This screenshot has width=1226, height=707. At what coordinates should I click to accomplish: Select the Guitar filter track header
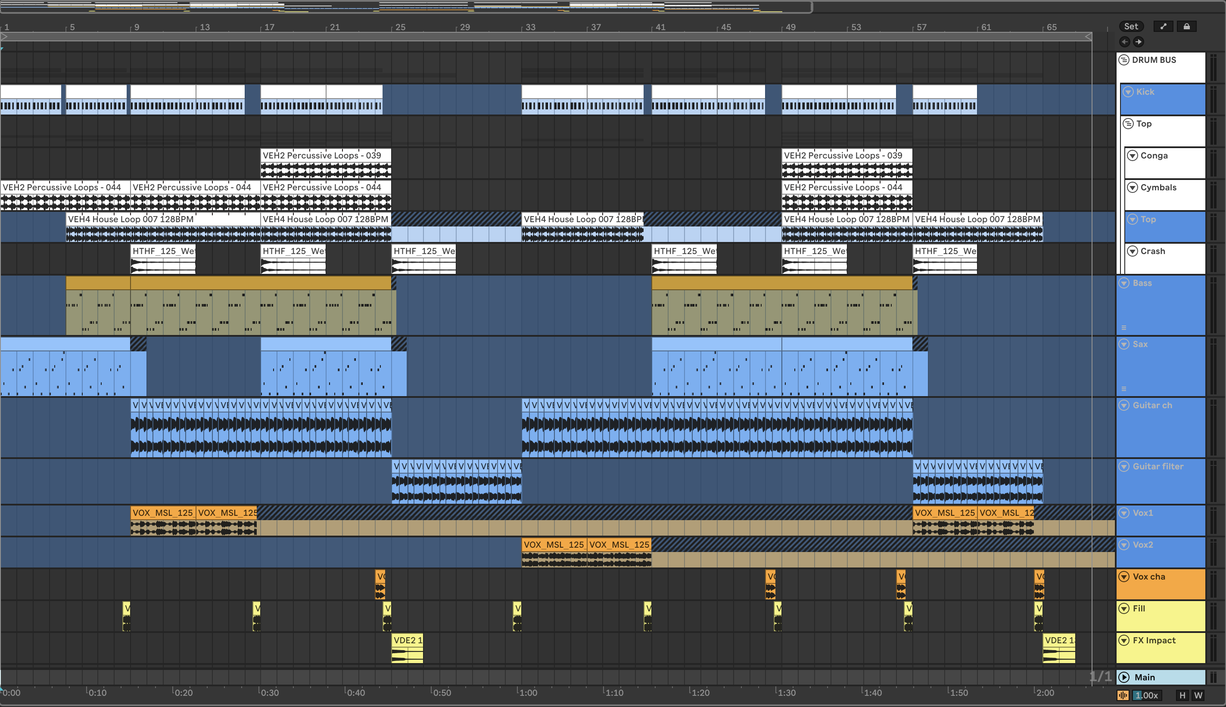tap(1158, 466)
